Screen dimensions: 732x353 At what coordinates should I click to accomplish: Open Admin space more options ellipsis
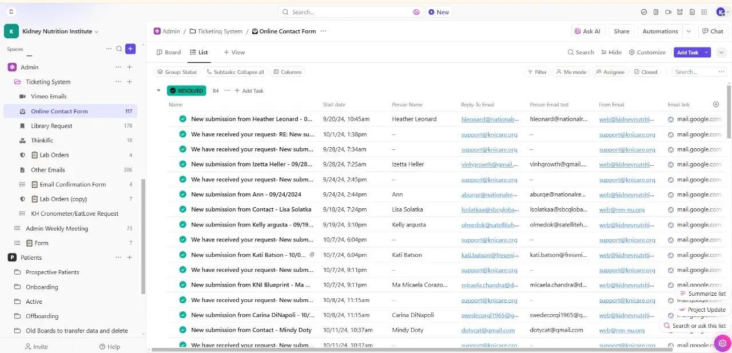point(118,67)
